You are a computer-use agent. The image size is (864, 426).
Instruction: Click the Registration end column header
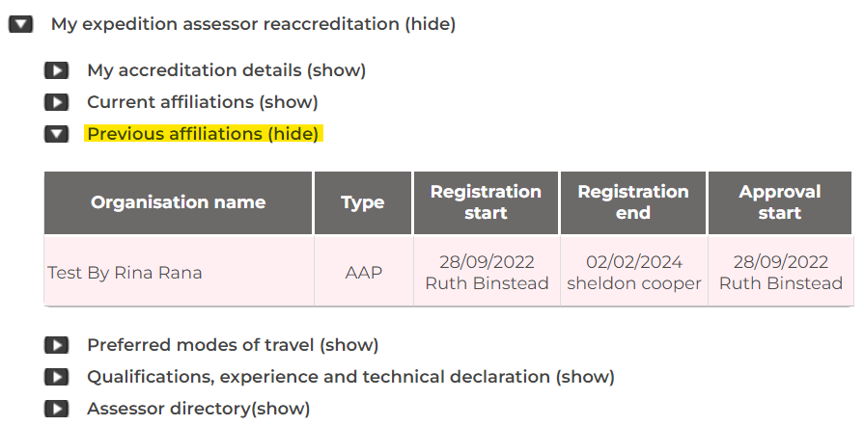pos(633,202)
